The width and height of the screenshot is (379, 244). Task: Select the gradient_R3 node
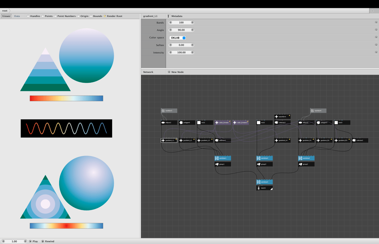342,140
